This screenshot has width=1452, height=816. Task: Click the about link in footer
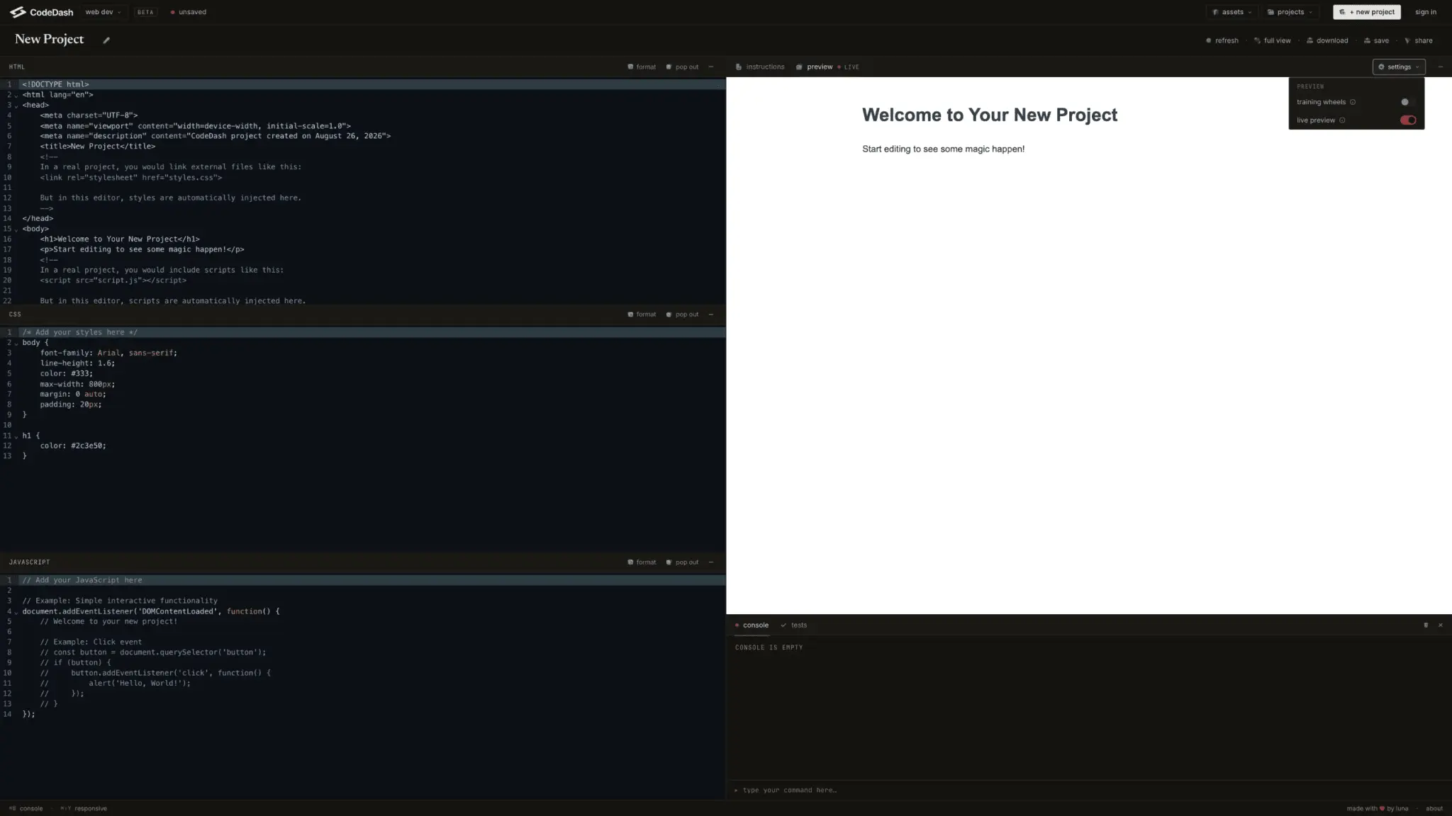pyautogui.click(x=1434, y=808)
